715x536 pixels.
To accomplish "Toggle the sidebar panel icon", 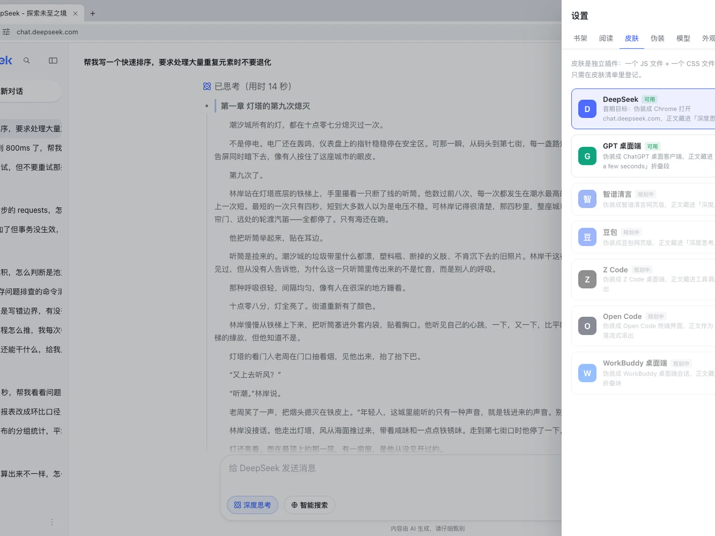I will click(x=53, y=60).
